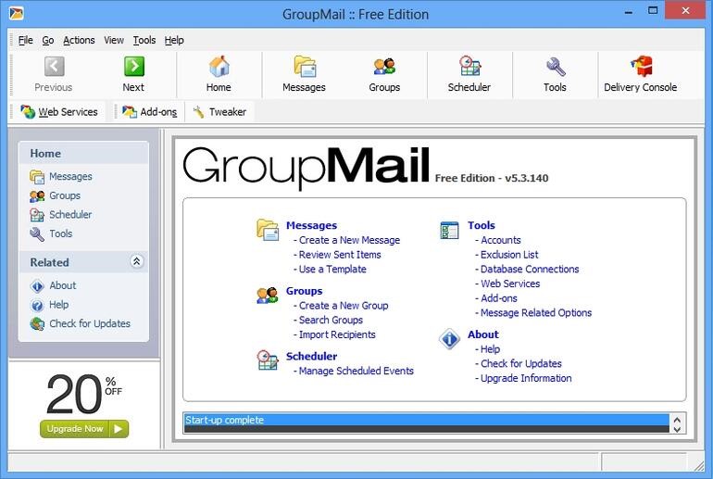The width and height of the screenshot is (713, 479).
Task: Click the Scheduler heading link in main panel
Action: [311, 357]
